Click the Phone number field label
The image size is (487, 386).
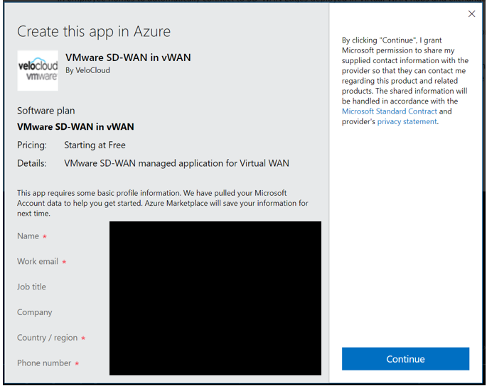[x=44, y=363]
